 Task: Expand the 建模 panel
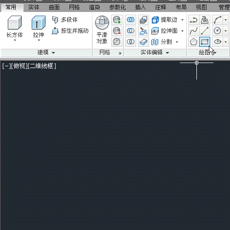pos(46,52)
